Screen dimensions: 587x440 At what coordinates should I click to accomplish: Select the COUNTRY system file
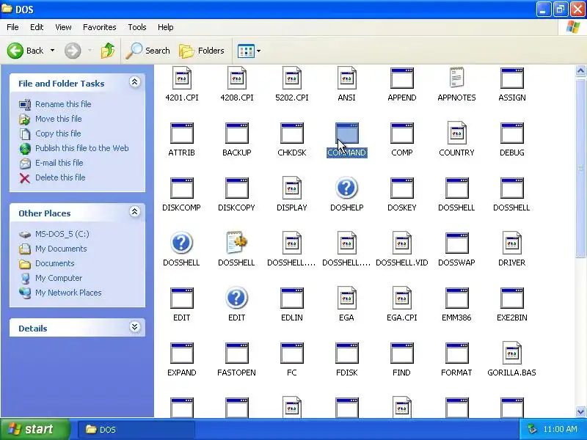[x=456, y=133]
